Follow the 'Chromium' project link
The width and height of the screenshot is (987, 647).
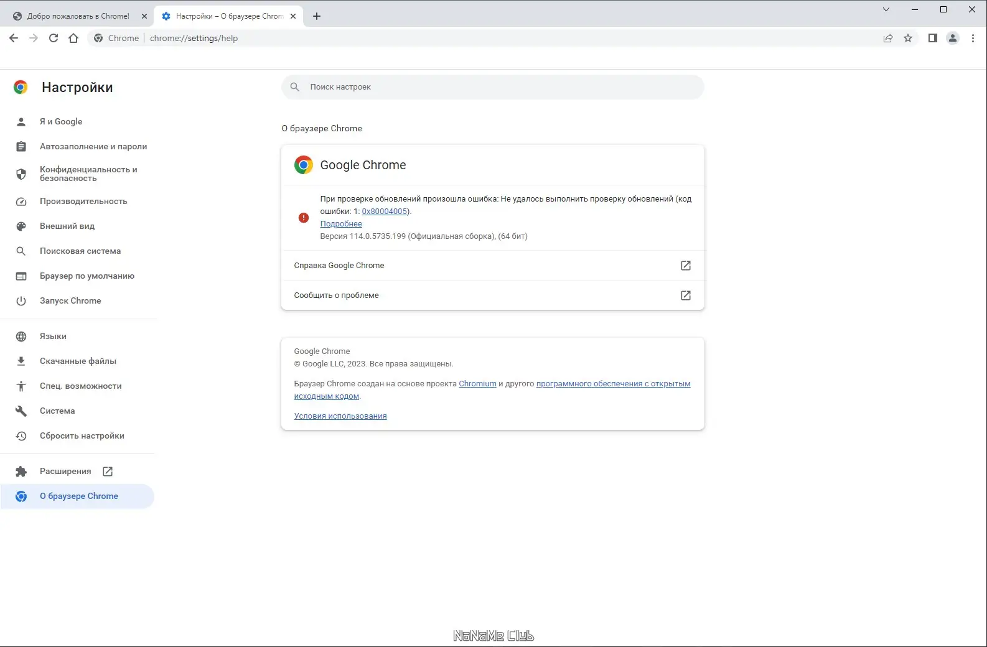coord(477,383)
